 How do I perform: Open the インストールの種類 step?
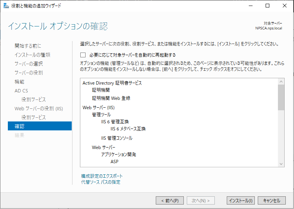tap(33, 55)
